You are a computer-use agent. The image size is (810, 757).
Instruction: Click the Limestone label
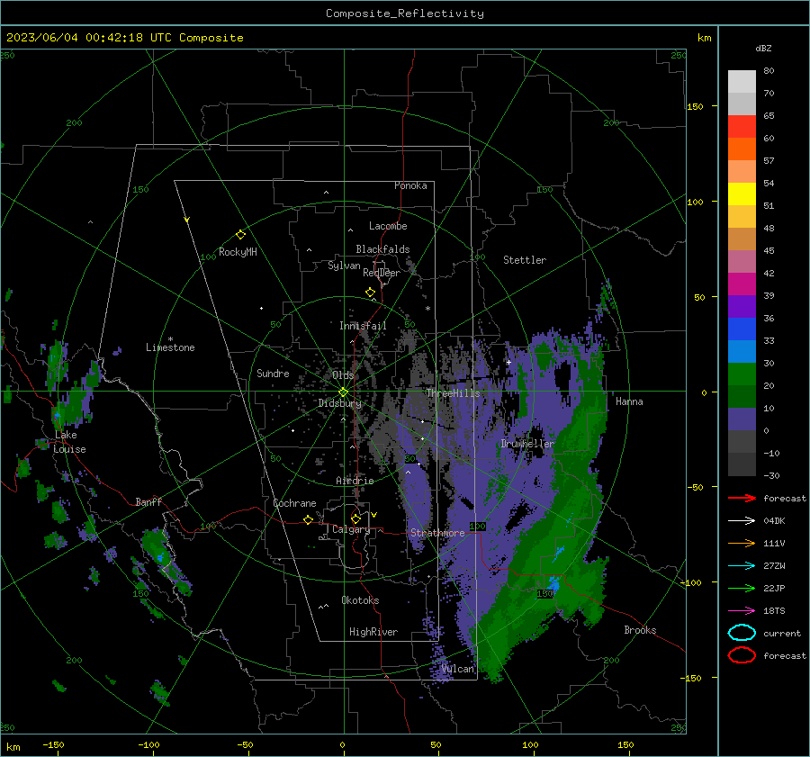click(x=170, y=347)
